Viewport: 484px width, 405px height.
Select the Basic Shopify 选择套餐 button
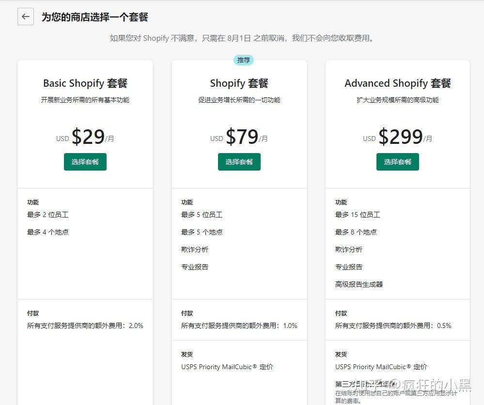pyautogui.click(x=85, y=162)
